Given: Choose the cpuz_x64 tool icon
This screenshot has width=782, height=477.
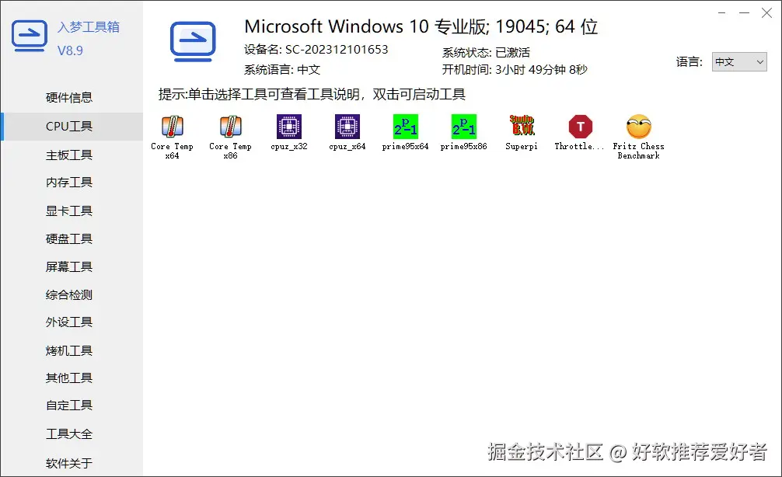Looking at the screenshot, I should tap(347, 127).
